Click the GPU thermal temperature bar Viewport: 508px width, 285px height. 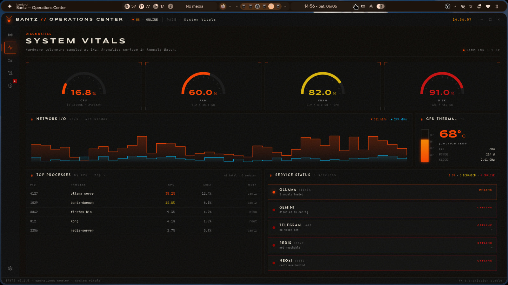pos(424,146)
